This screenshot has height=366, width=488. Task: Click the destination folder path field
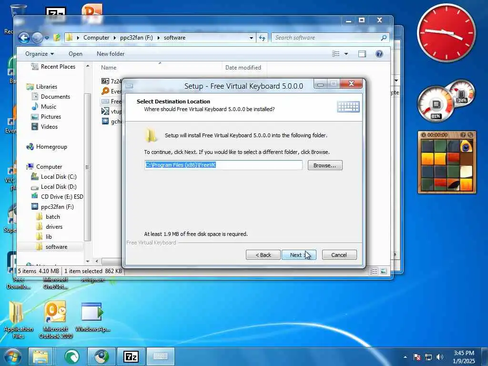point(223,165)
